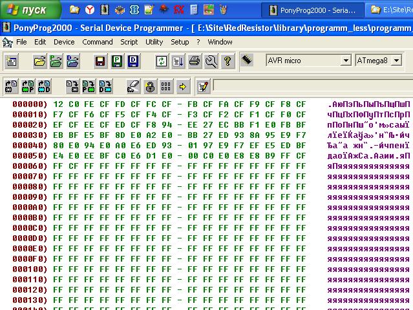Open security bits via padlock icon

coord(149,86)
